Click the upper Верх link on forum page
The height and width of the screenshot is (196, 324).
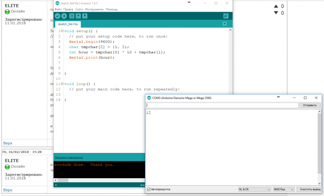(7, 143)
